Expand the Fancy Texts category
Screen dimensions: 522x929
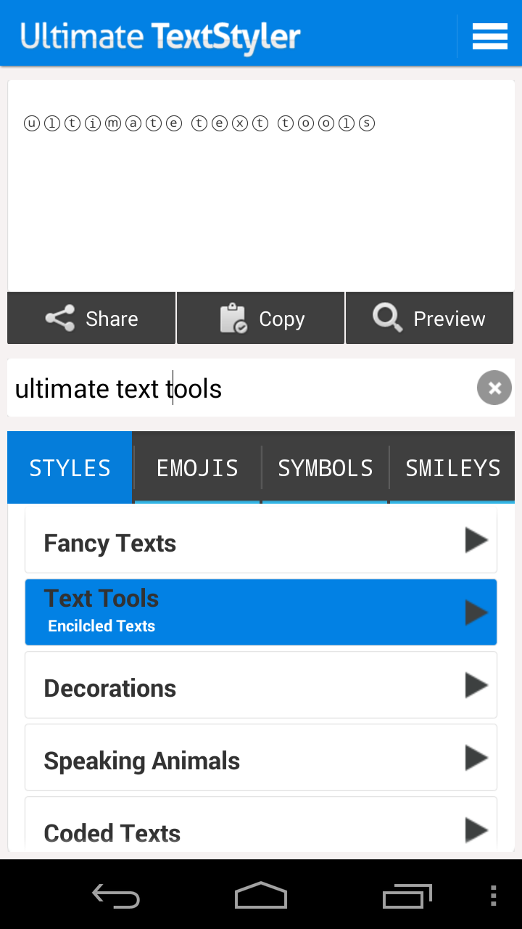(x=261, y=541)
